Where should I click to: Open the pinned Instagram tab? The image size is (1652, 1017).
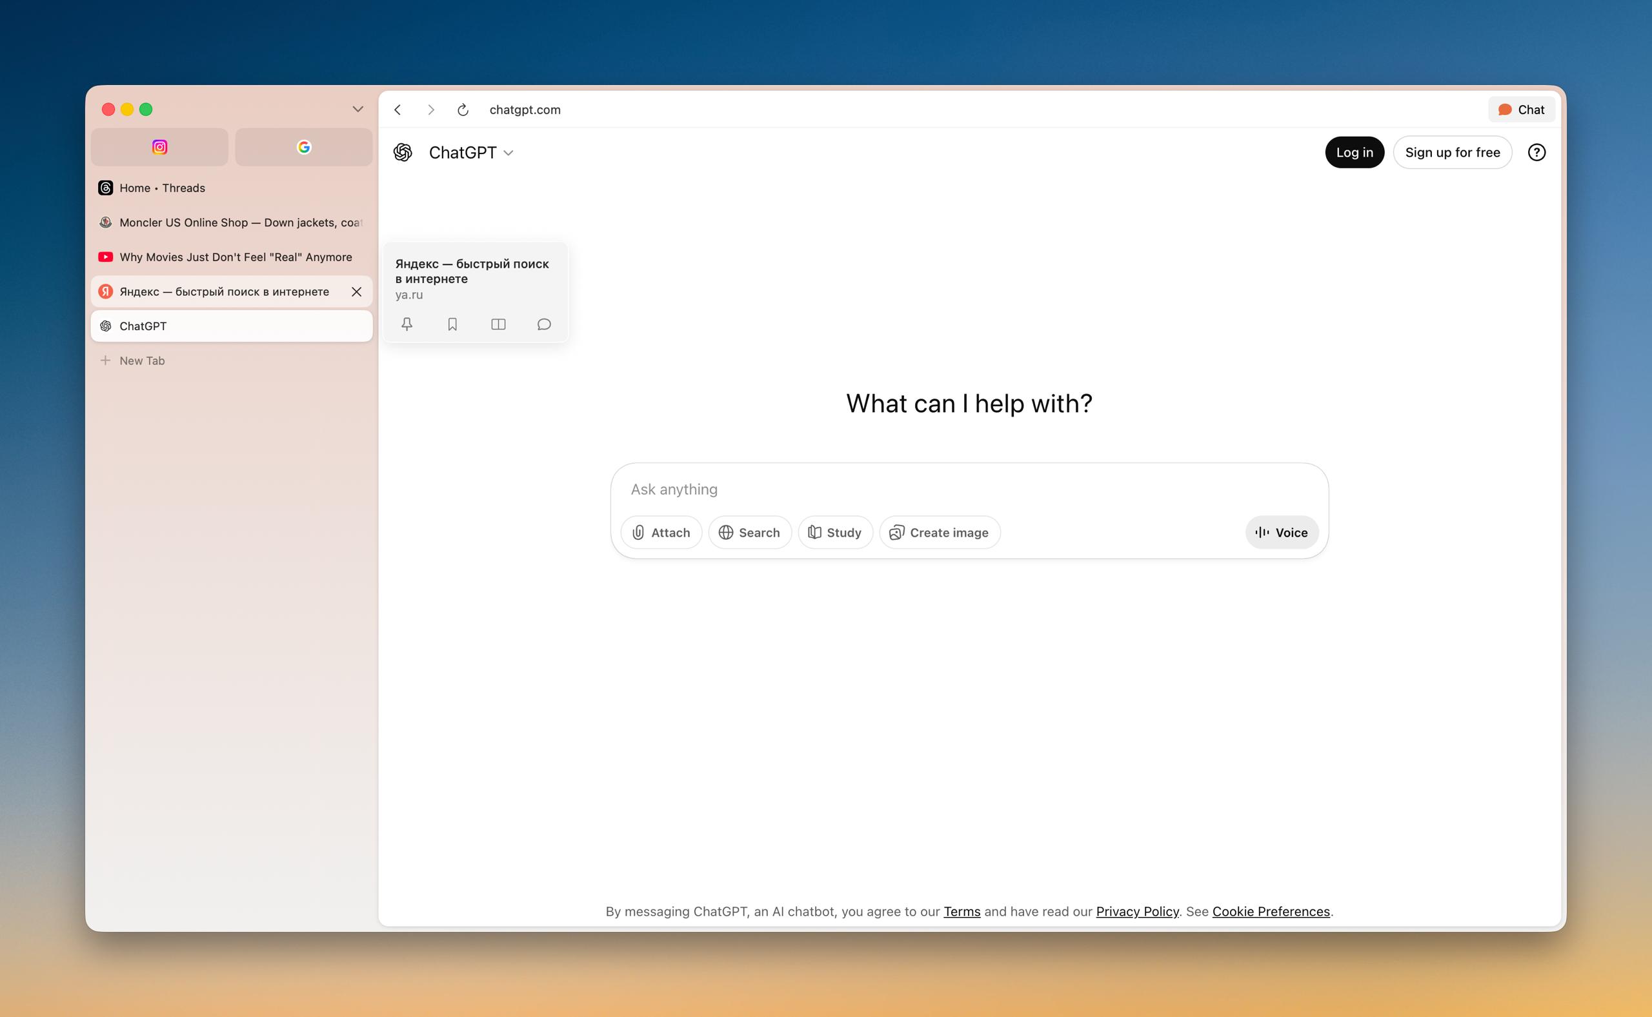pos(159,147)
